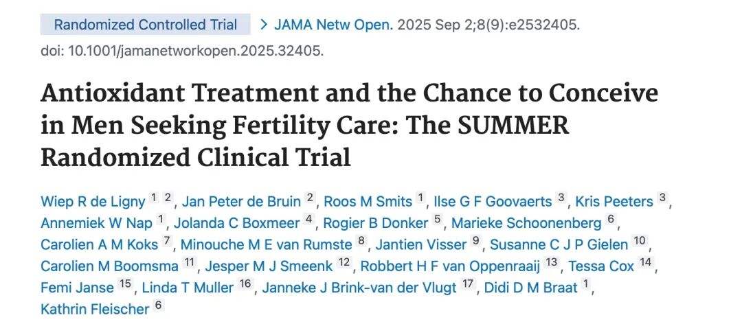Open the JAMA Netw Open journal link
Screen dimensions: 742x324
tap(334, 25)
